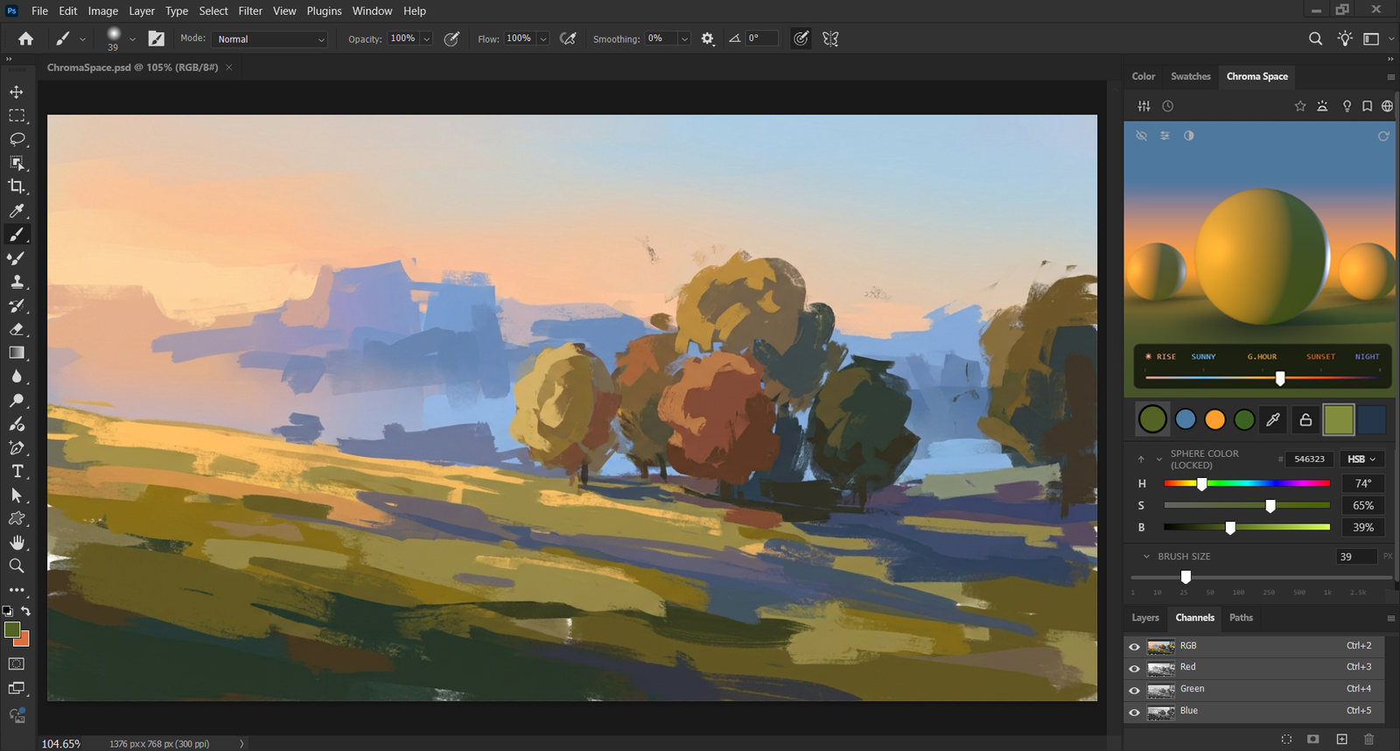Hide the Red channel
This screenshot has width=1400, height=751.
pyautogui.click(x=1134, y=668)
